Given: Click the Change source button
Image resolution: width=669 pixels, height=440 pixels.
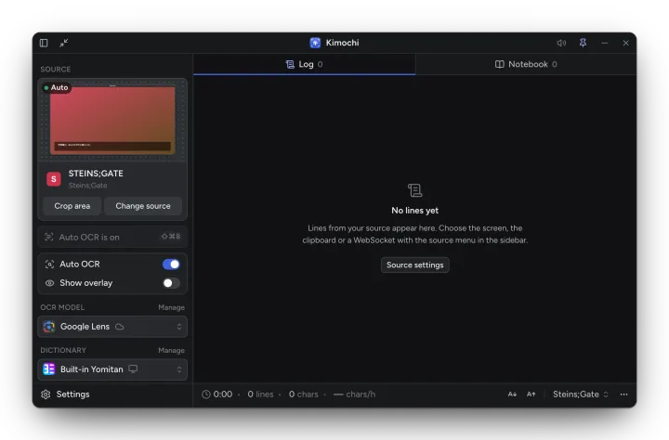Looking at the screenshot, I should pyautogui.click(x=143, y=206).
